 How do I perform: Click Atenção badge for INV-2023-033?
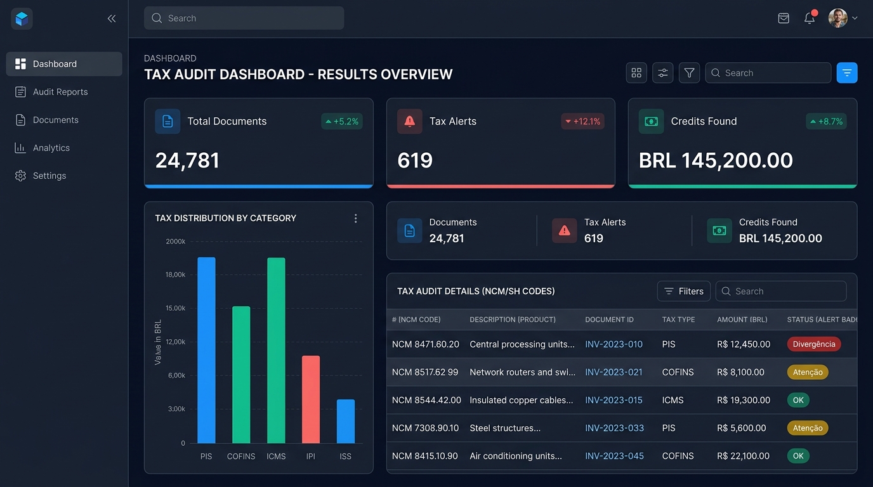(808, 428)
